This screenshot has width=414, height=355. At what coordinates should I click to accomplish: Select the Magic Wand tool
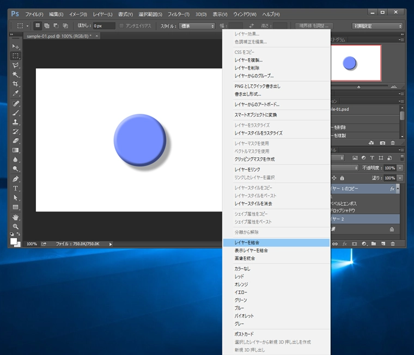point(15,75)
